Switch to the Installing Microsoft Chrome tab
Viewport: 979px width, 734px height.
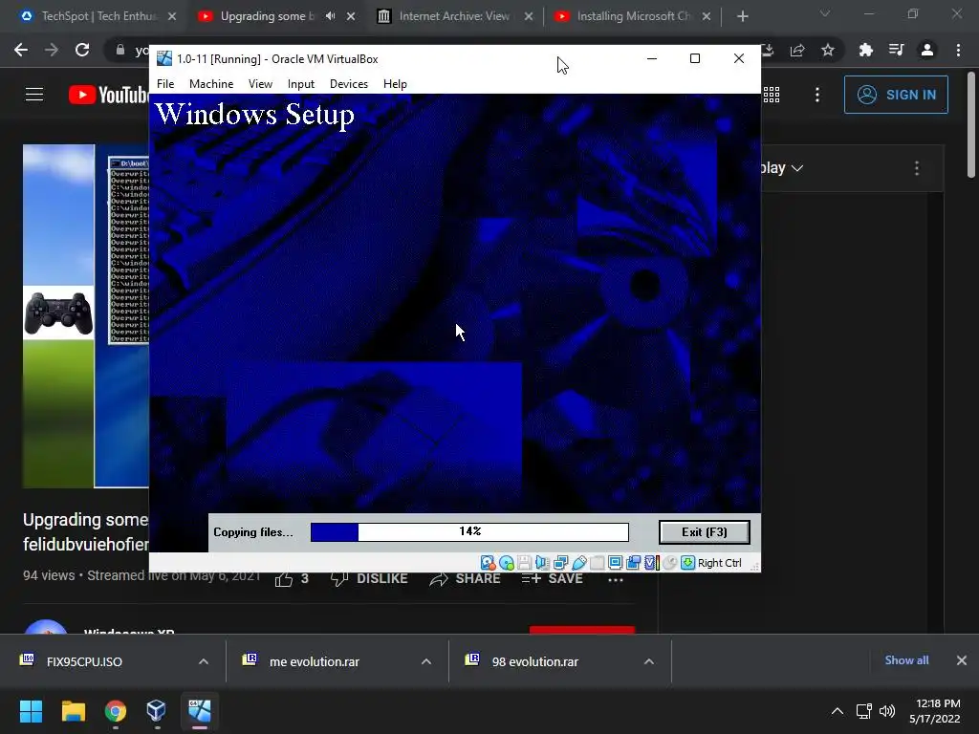click(633, 16)
